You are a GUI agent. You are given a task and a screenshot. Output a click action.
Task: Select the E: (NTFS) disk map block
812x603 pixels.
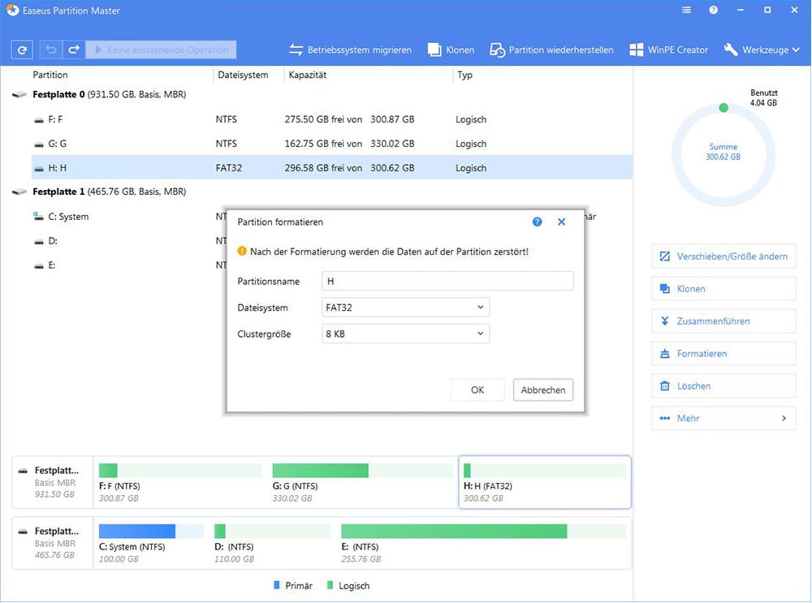click(484, 543)
